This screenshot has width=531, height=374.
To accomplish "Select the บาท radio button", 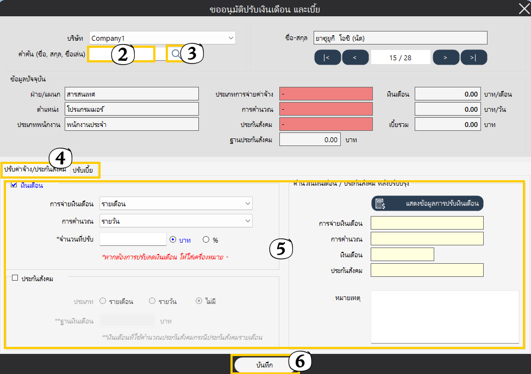I will [173, 239].
